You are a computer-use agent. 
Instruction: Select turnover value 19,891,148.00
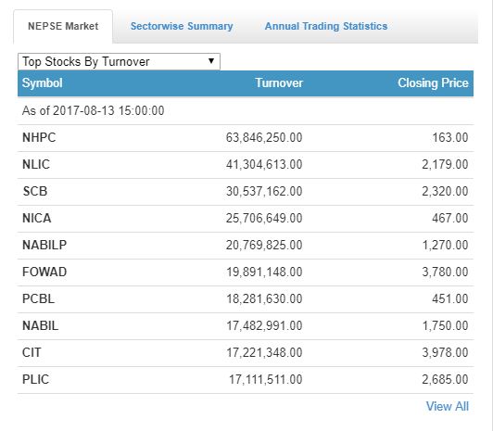pyautogui.click(x=264, y=272)
